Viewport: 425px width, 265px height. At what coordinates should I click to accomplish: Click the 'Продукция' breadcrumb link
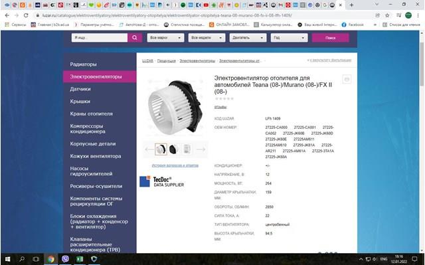tap(167, 60)
